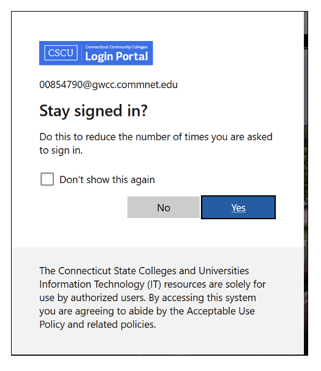321x371 pixels.
Task: Click the Connecticut Community Colleges banner caption
Action: click(x=116, y=47)
